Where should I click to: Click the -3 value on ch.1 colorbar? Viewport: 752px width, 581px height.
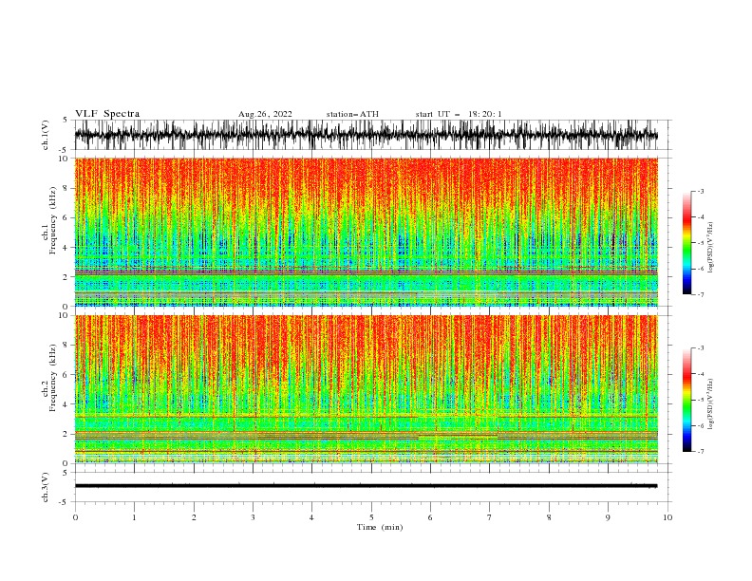(x=701, y=191)
